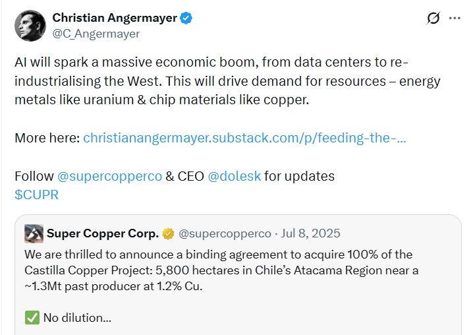Click the Grok slashed-circle icon
The image size is (473, 335).
click(x=433, y=18)
